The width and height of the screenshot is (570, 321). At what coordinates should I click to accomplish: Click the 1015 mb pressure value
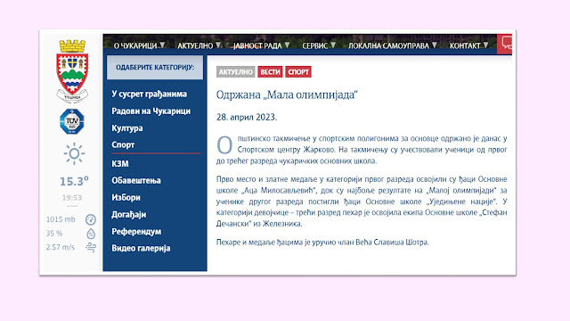61,219
